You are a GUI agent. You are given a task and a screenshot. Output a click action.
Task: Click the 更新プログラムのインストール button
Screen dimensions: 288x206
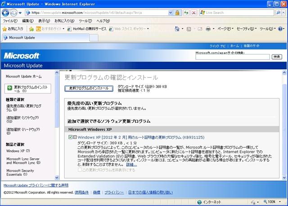click(x=89, y=88)
